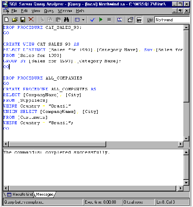Click the New Query toolbar icon

(6, 20)
